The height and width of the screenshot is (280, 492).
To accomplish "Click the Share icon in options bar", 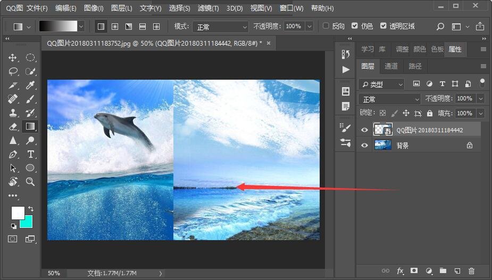I will point(480,27).
